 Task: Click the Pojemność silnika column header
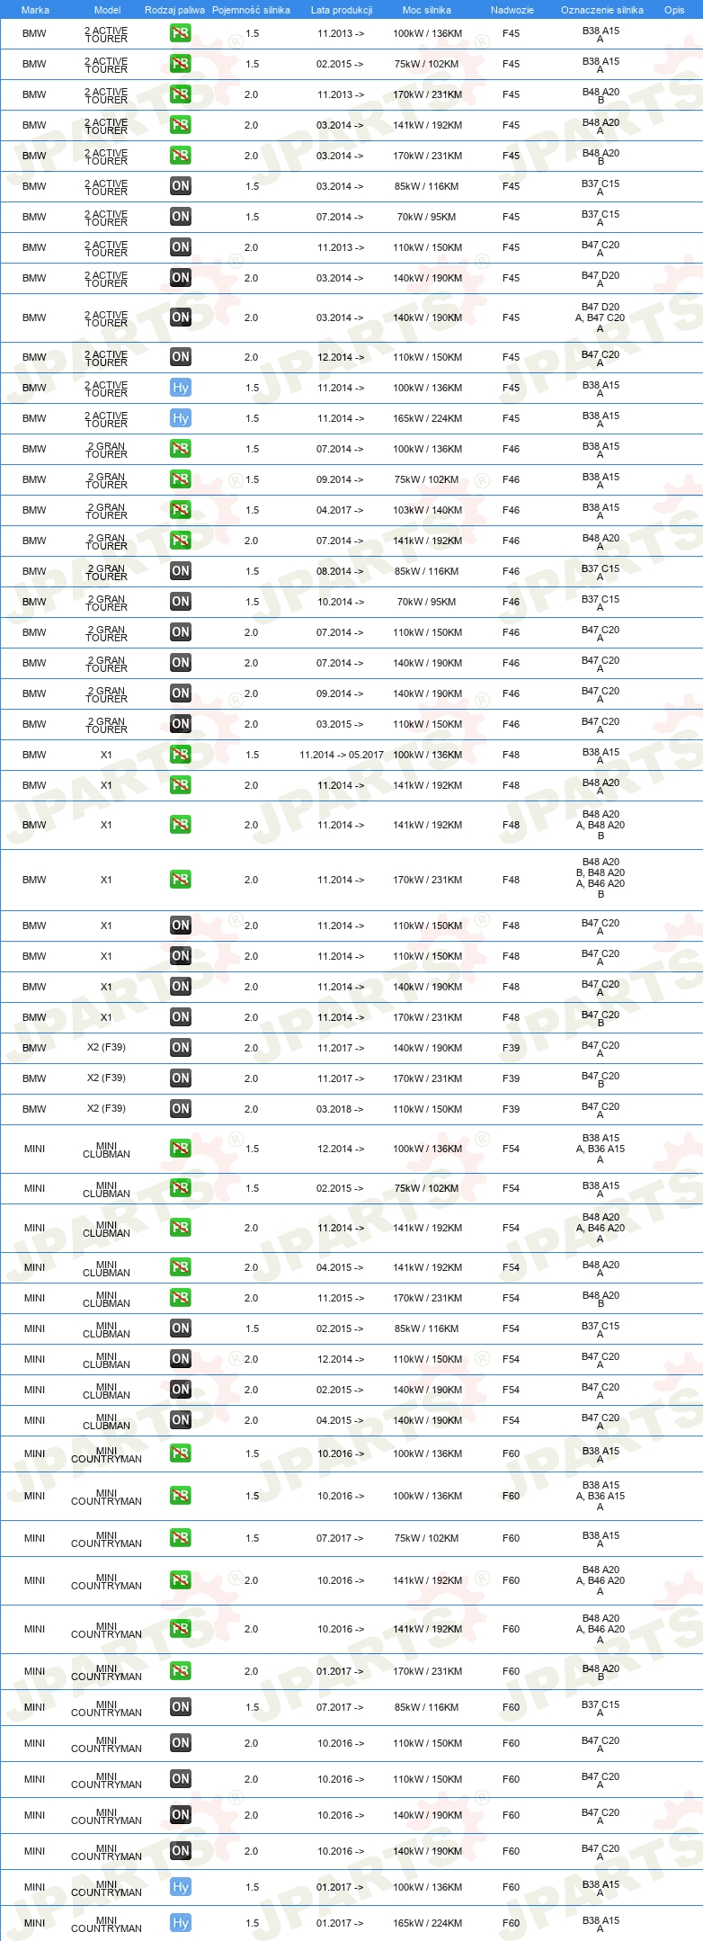(251, 10)
